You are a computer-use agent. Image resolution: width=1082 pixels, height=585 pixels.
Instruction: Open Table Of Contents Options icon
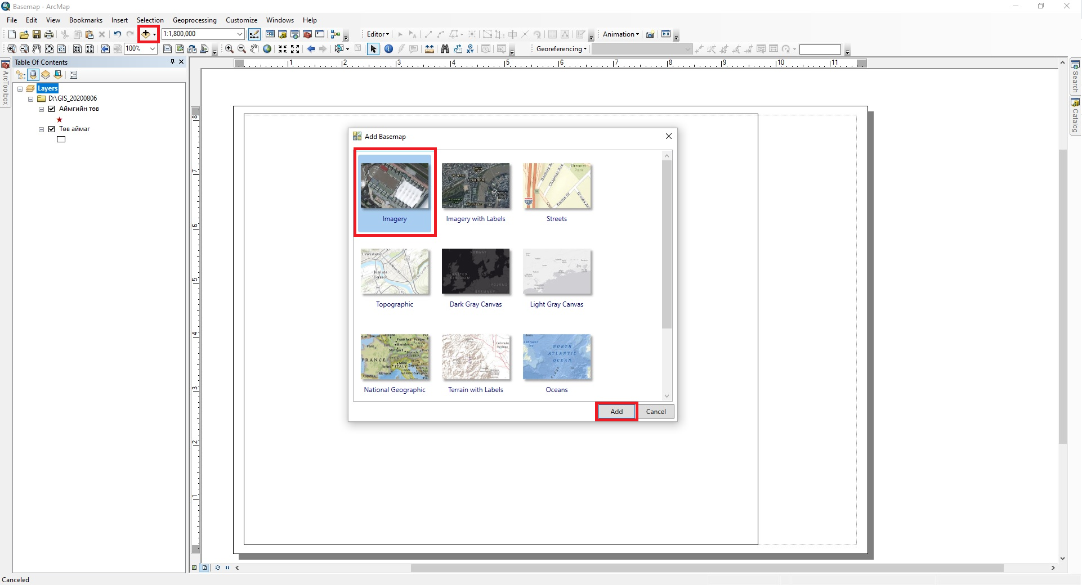[74, 75]
